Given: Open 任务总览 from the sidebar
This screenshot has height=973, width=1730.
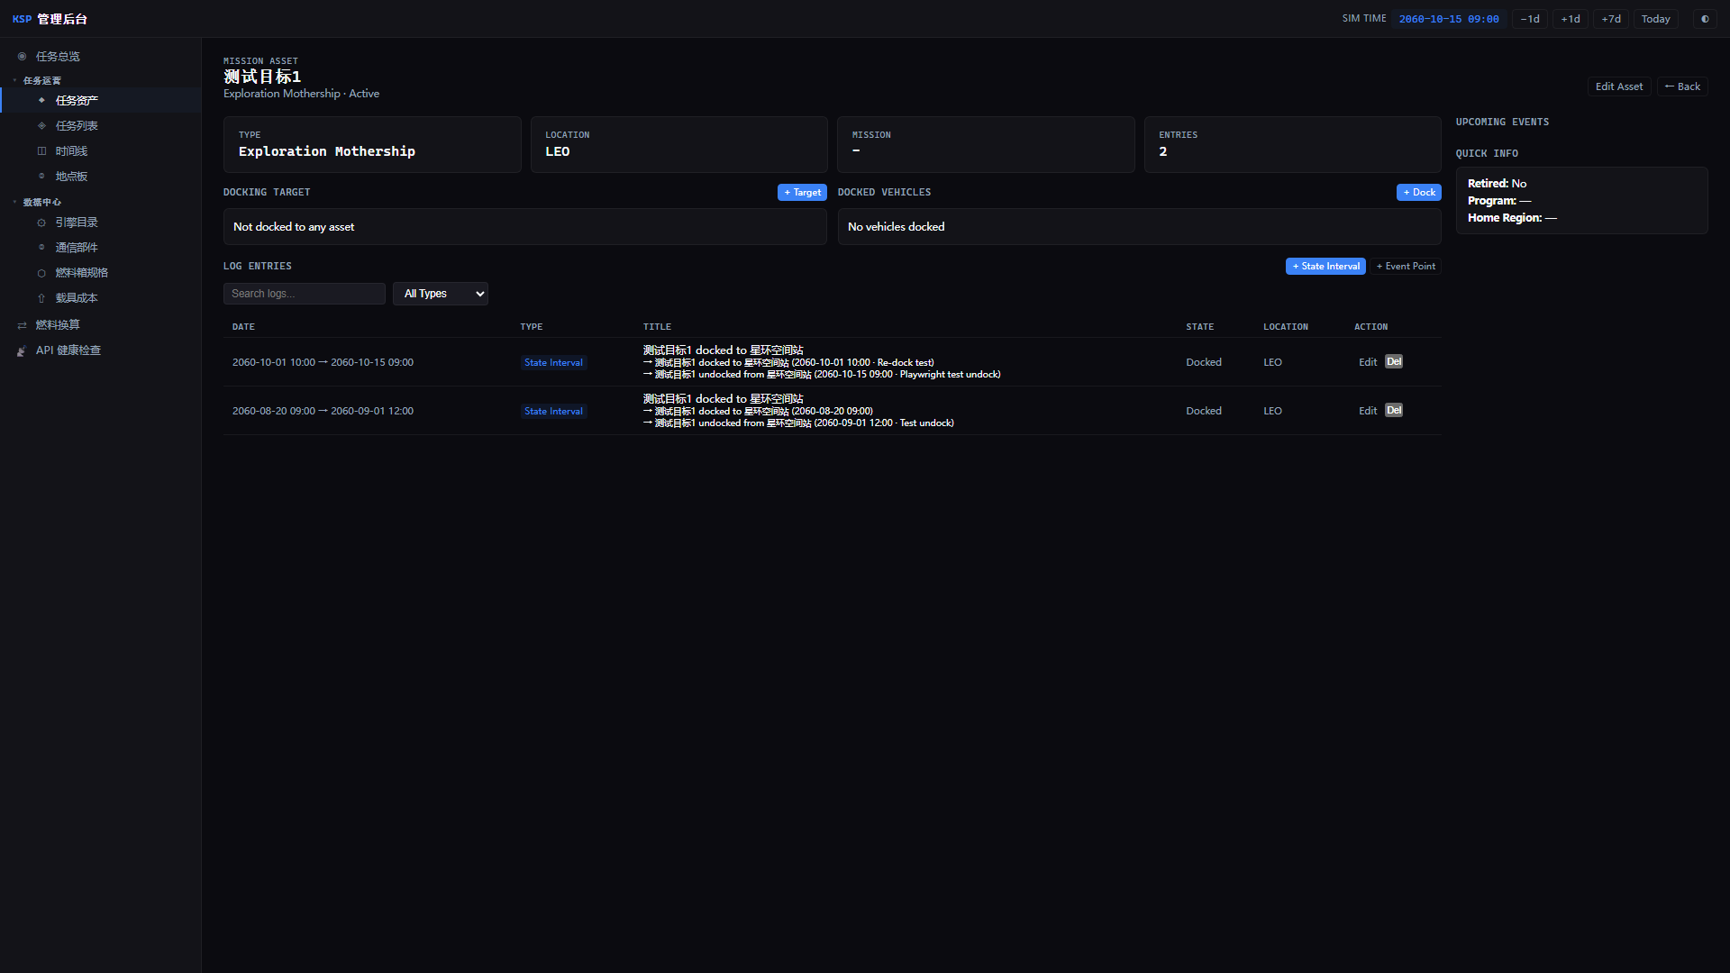Looking at the screenshot, I should coord(58,57).
